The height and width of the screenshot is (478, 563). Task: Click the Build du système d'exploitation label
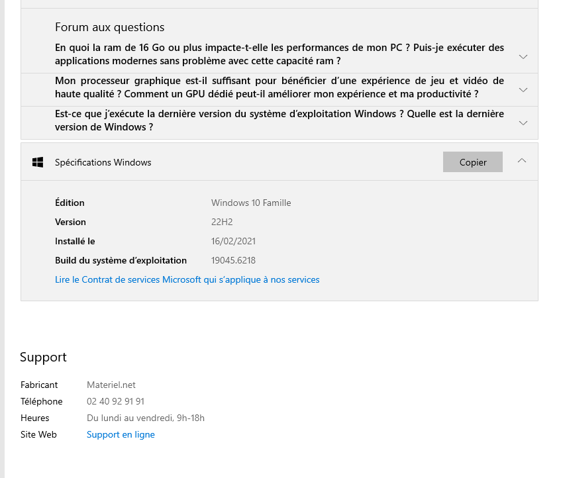(x=121, y=261)
